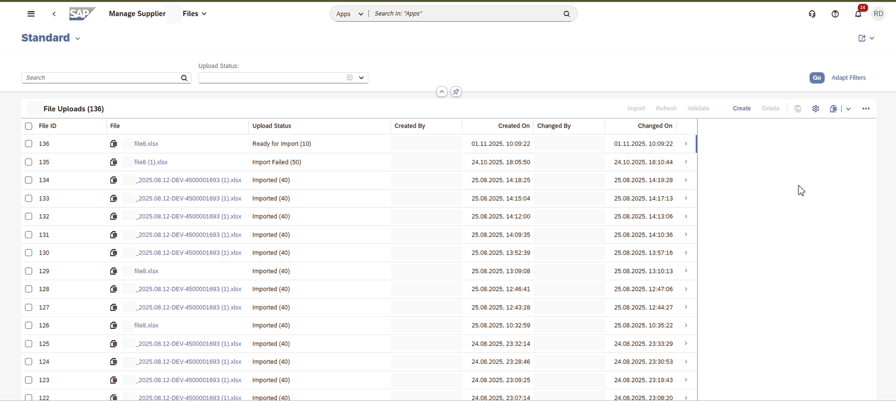Select checkbox for File ID 136
This screenshot has height=401, width=896.
pos(29,144)
